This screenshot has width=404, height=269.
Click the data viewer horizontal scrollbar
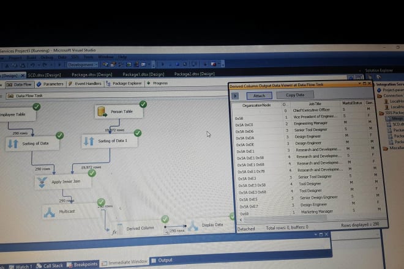point(285,219)
